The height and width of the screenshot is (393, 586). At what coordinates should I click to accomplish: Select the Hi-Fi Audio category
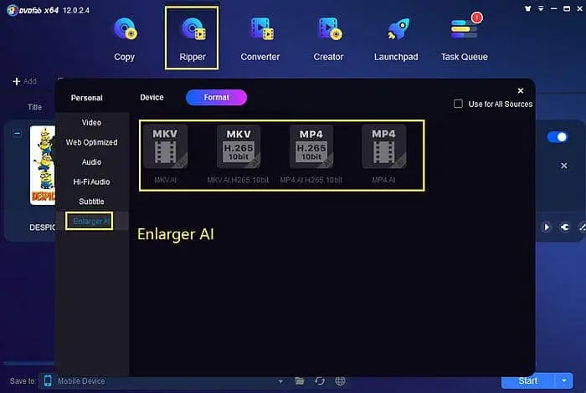91,181
